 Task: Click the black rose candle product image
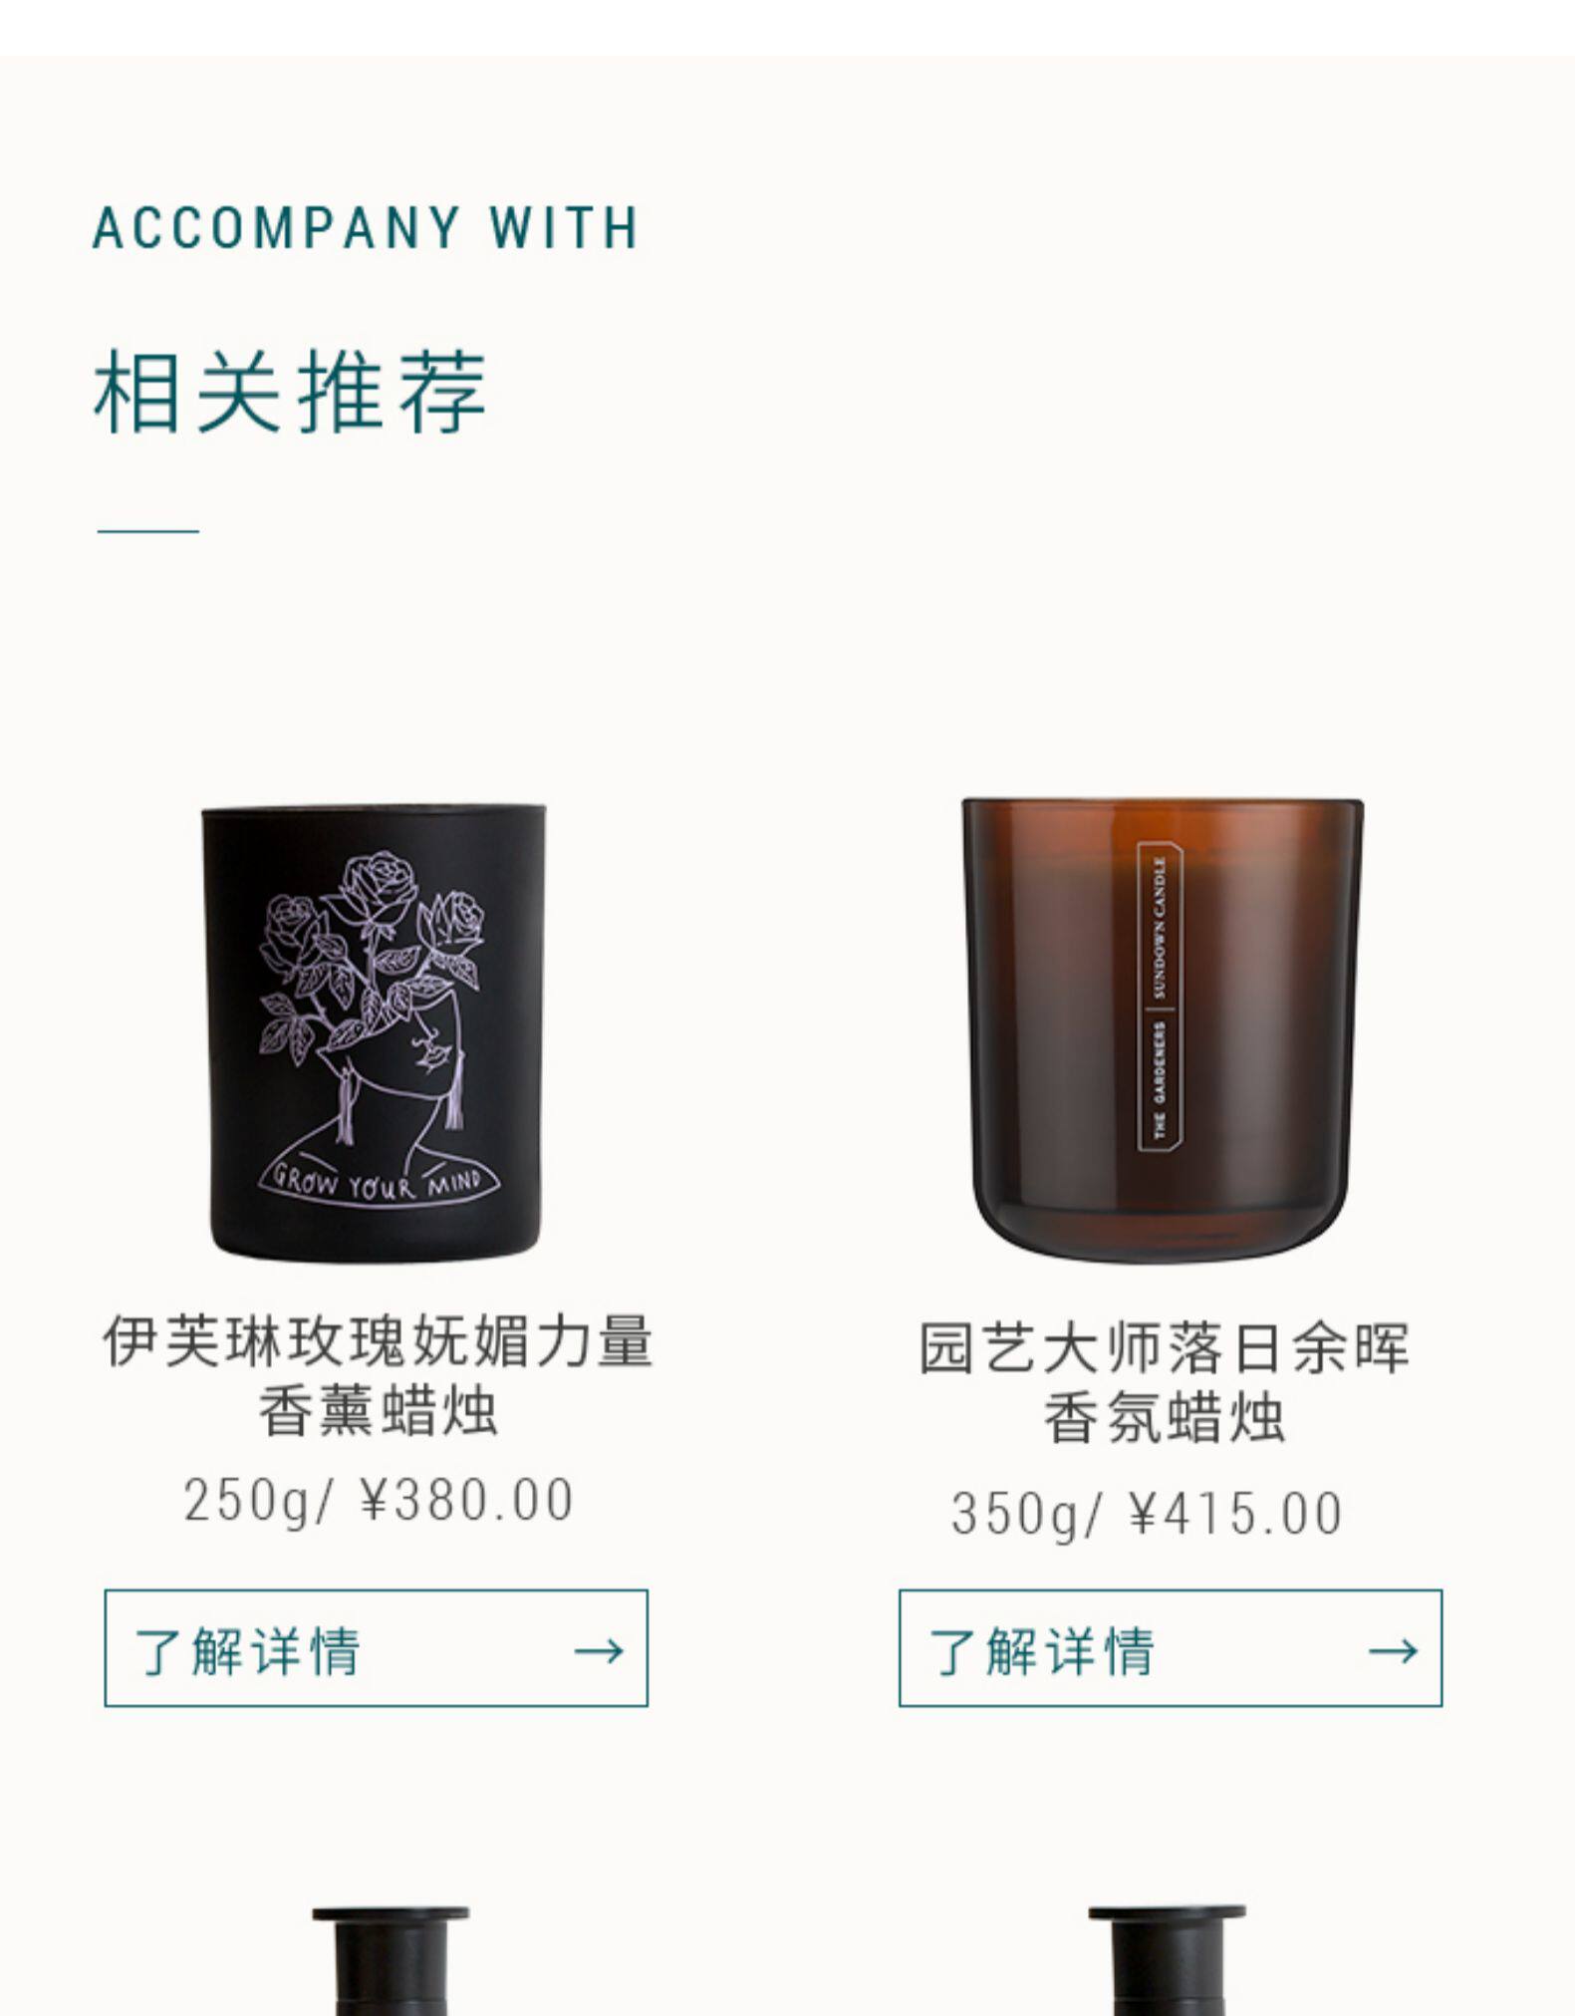point(374,1031)
